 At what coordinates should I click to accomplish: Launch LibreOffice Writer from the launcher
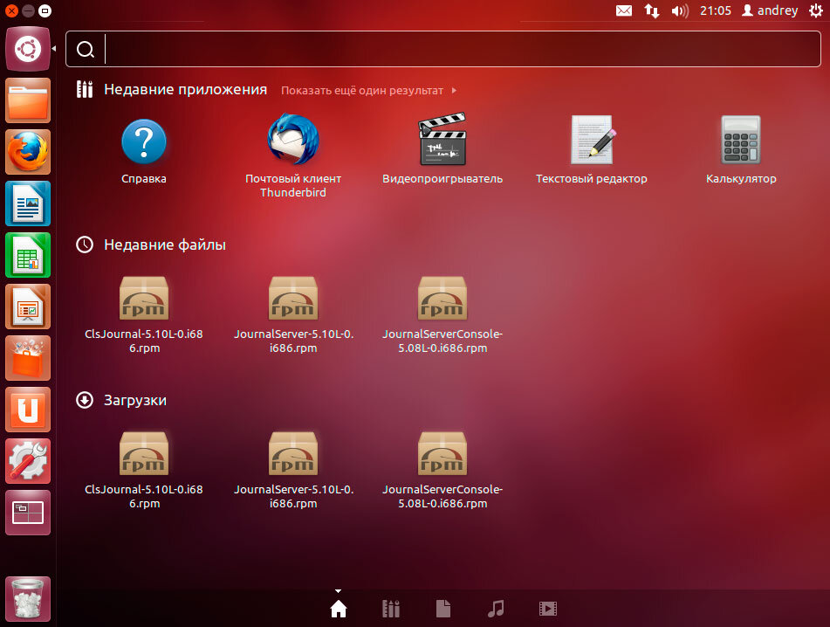pos(28,203)
